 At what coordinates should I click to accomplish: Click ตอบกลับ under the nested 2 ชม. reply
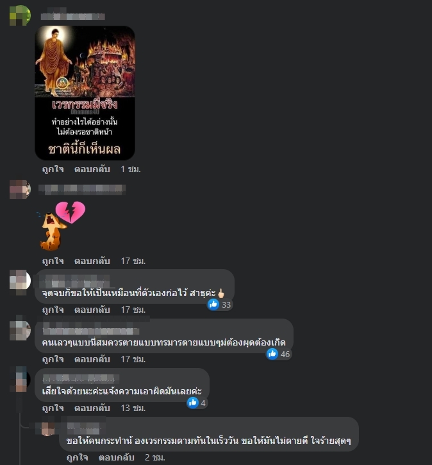click(x=116, y=457)
